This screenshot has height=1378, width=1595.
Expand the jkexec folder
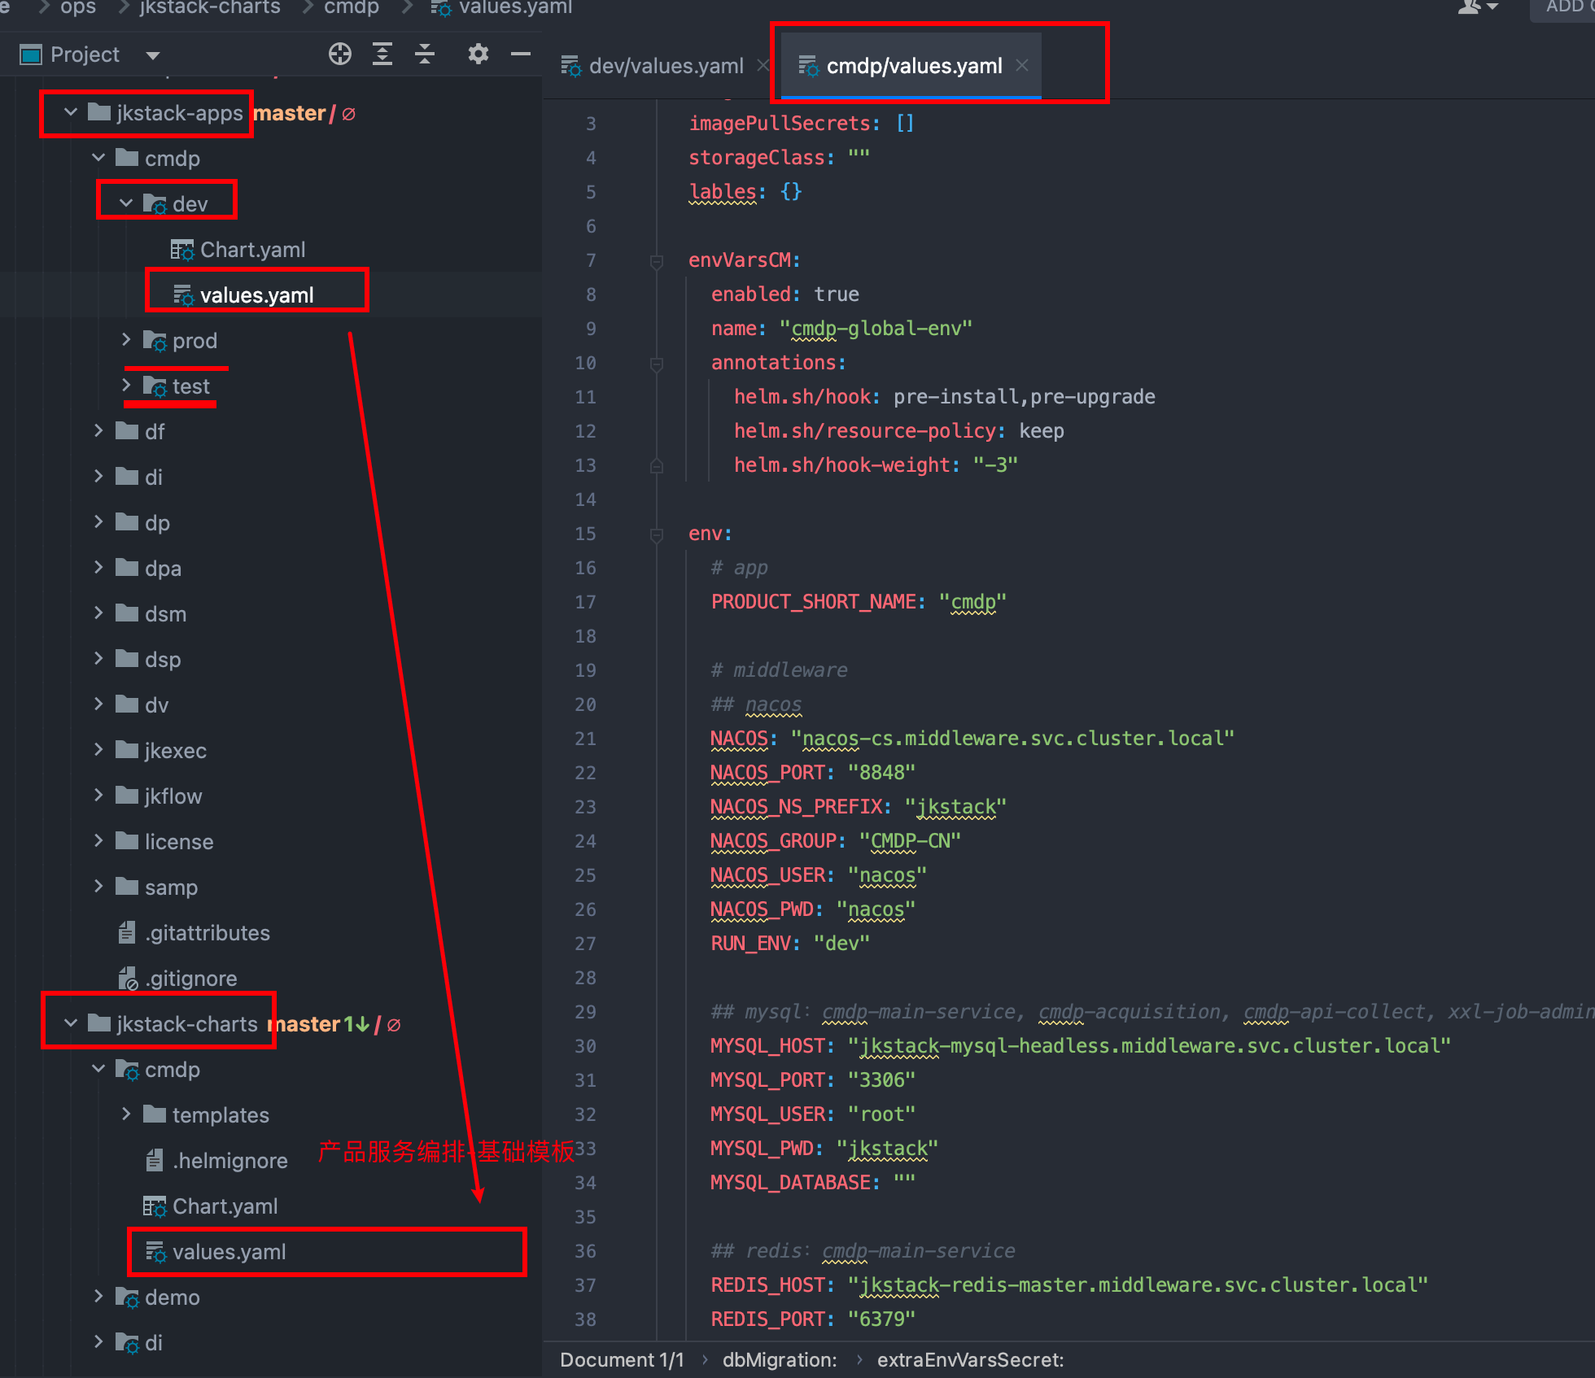click(x=98, y=750)
